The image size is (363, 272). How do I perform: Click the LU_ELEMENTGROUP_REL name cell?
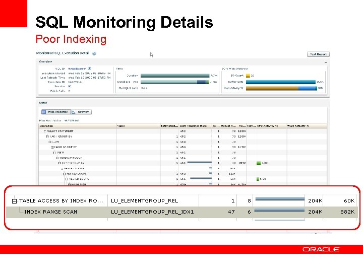[145, 201]
